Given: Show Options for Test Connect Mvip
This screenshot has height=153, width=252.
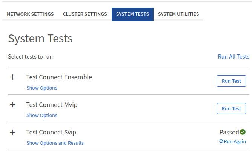Looking at the screenshot, I should coord(42,116).
